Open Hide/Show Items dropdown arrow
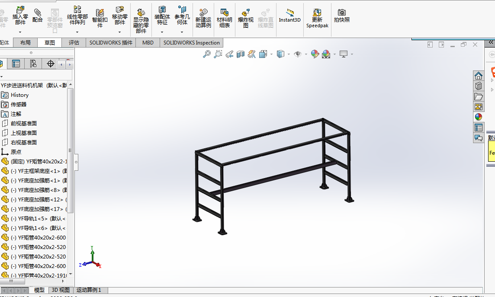Screen dimensions: 495x297 (306, 54)
